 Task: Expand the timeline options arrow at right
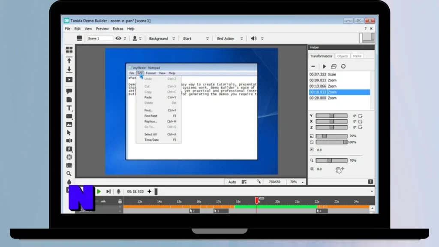(x=372, y=192)
